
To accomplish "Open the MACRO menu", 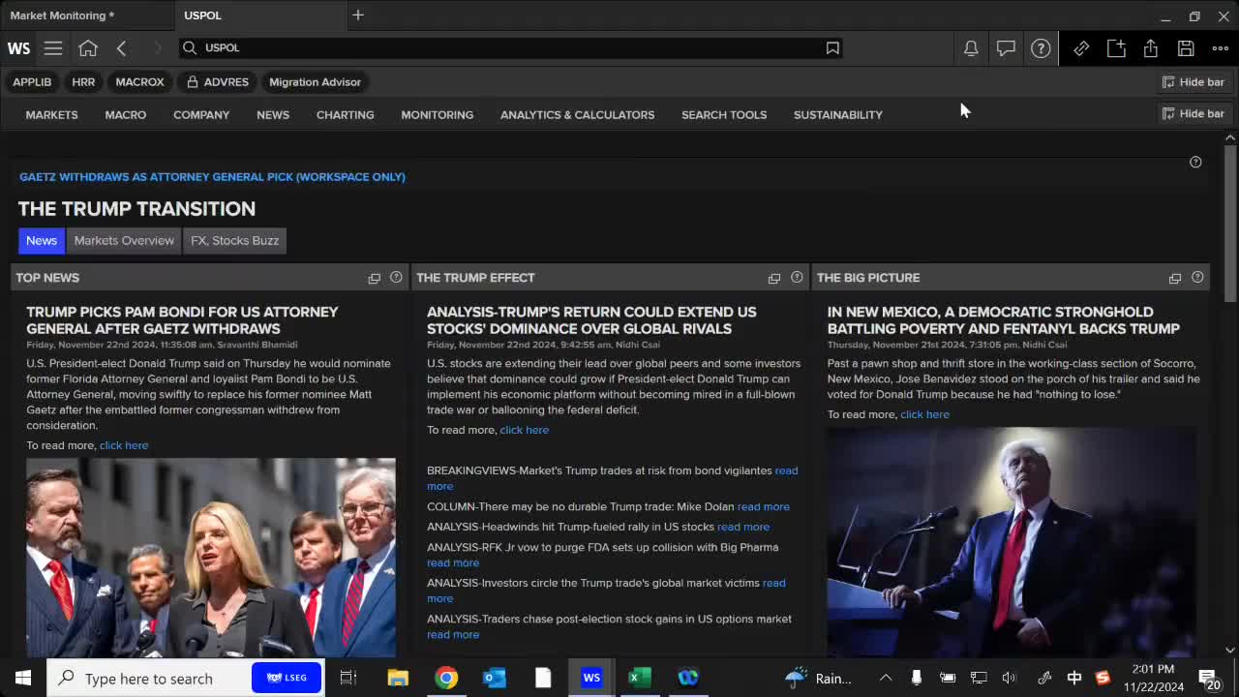I will point(126,114).
